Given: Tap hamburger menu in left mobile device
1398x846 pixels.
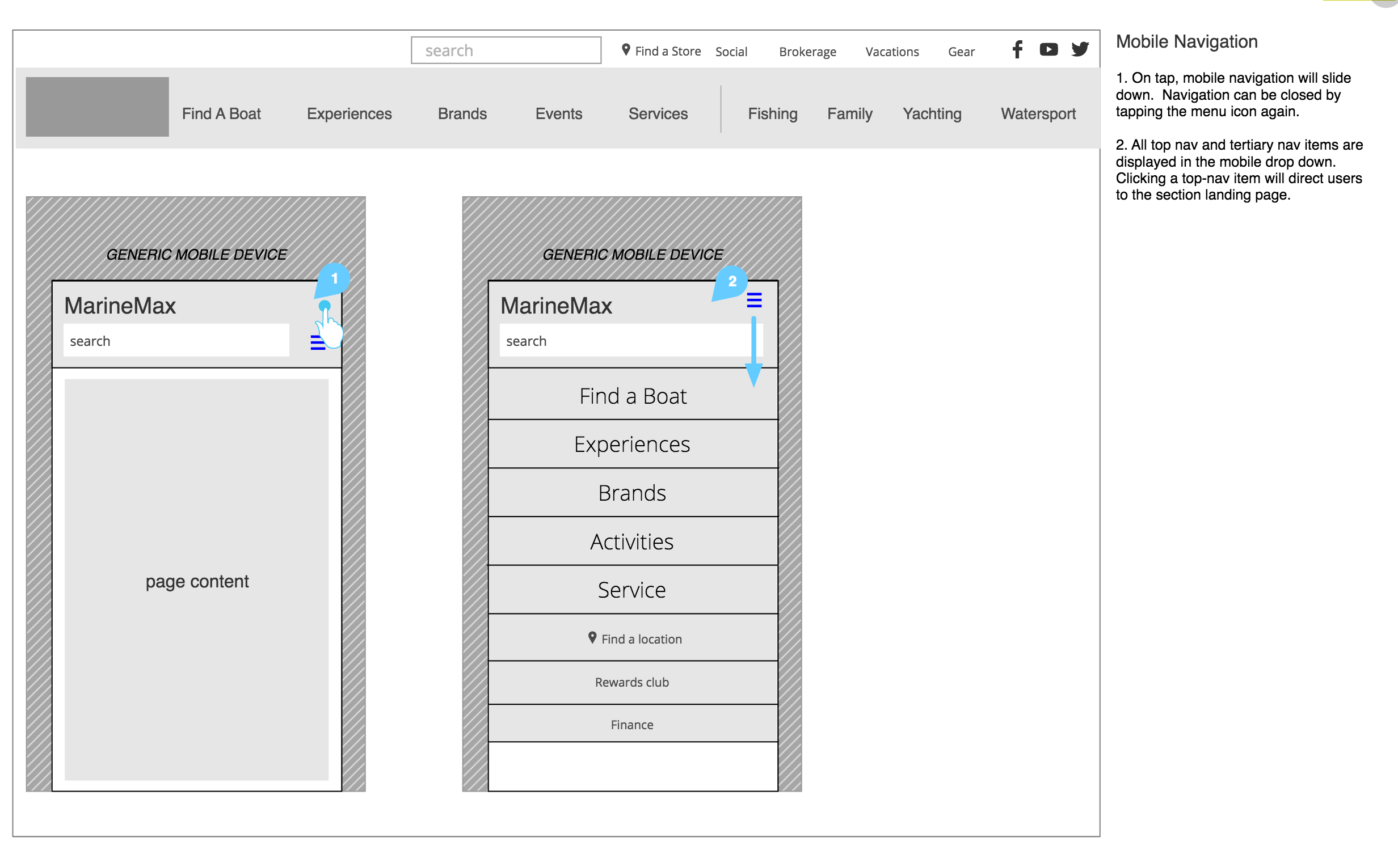Looking at the screenshot, I should (317, 342).
